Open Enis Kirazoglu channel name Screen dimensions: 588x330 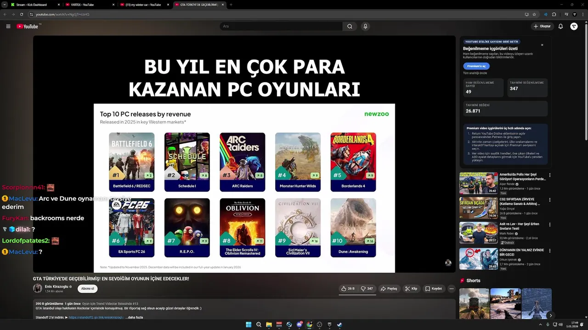pos(56,286)
